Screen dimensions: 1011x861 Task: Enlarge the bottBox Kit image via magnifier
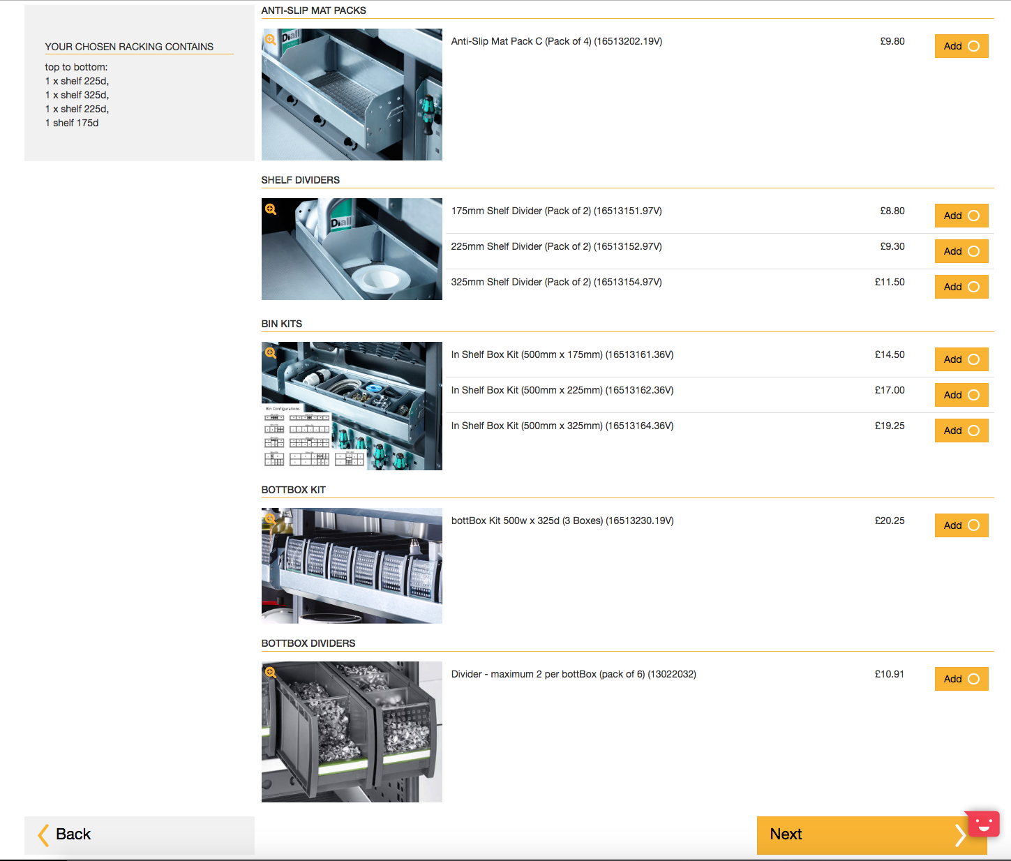(x=270, y=518)
